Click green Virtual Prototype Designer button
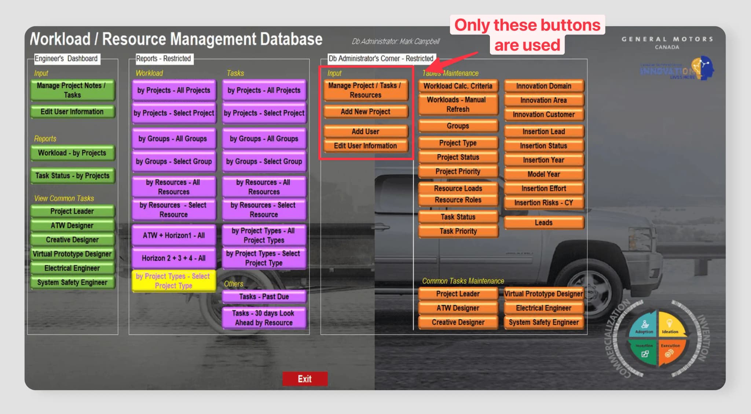The width and height of the screenshot is (751, 414). click(72, 254)
